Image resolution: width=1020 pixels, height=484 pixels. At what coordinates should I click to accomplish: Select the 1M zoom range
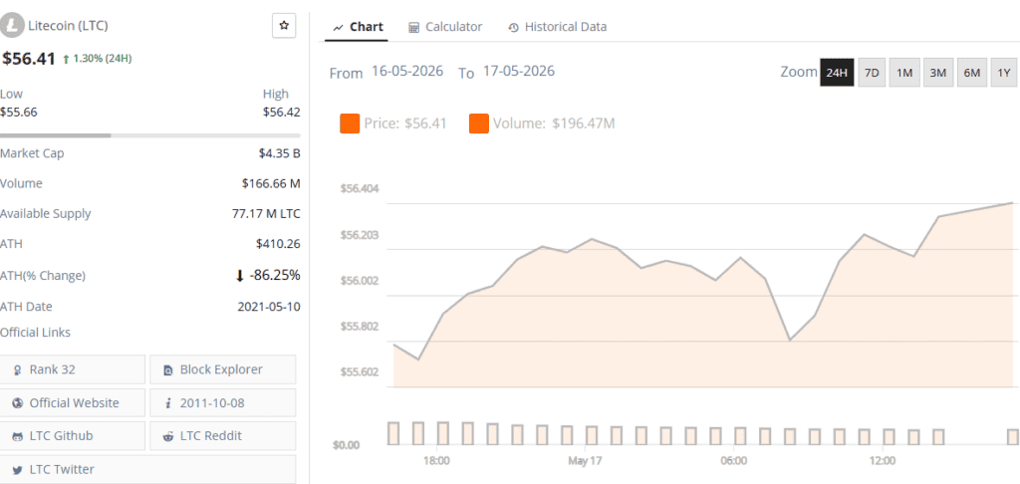(x=904, y=73)
